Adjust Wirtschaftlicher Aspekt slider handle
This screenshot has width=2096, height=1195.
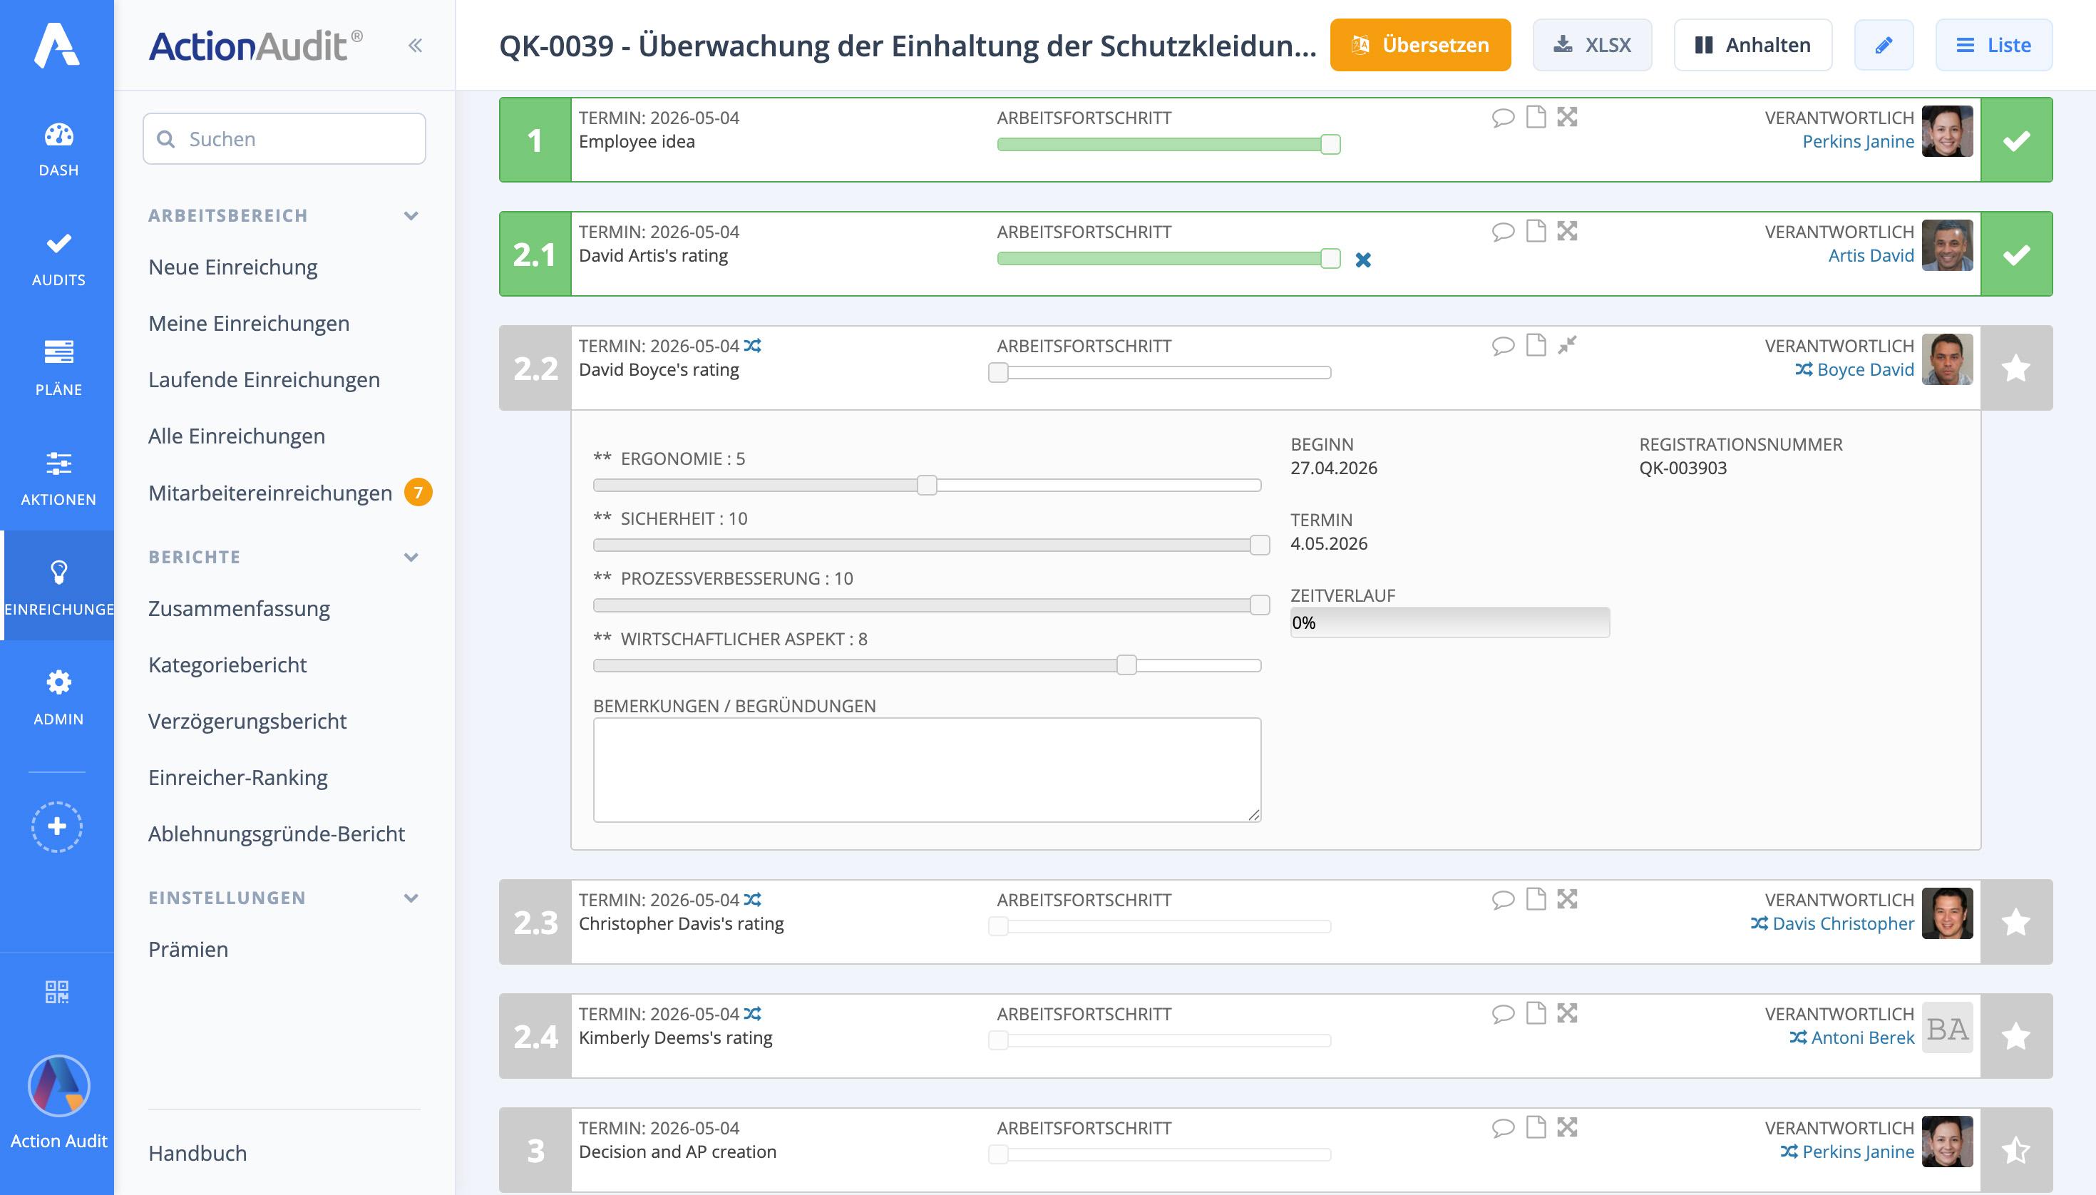pos(1127,665)
